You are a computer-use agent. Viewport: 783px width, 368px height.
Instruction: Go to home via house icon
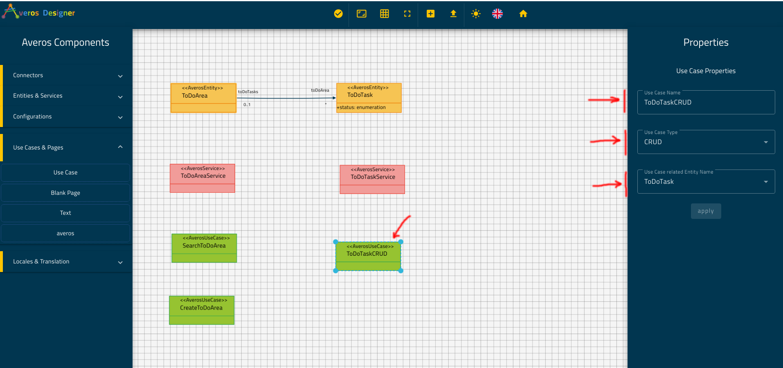click(x=523, y=14)
